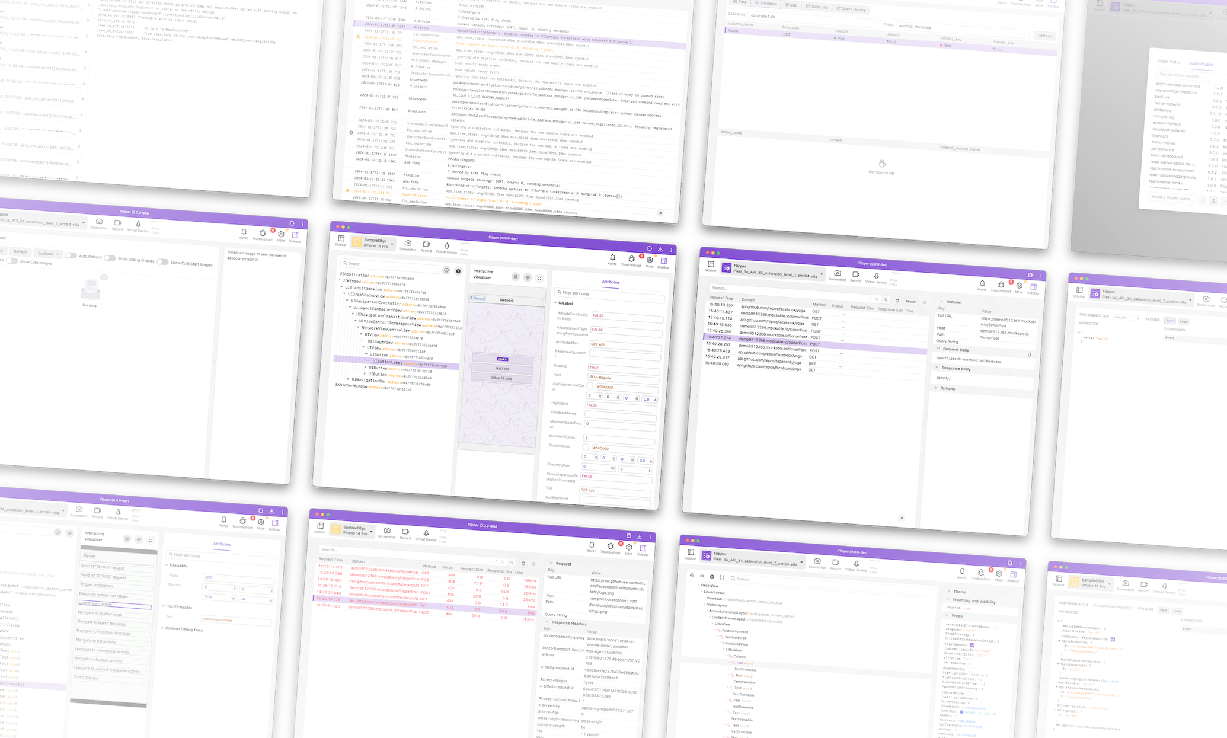1227x738 pixels.
Task: Copy the Request Body using its copy icon
Action: (1030, 354)
